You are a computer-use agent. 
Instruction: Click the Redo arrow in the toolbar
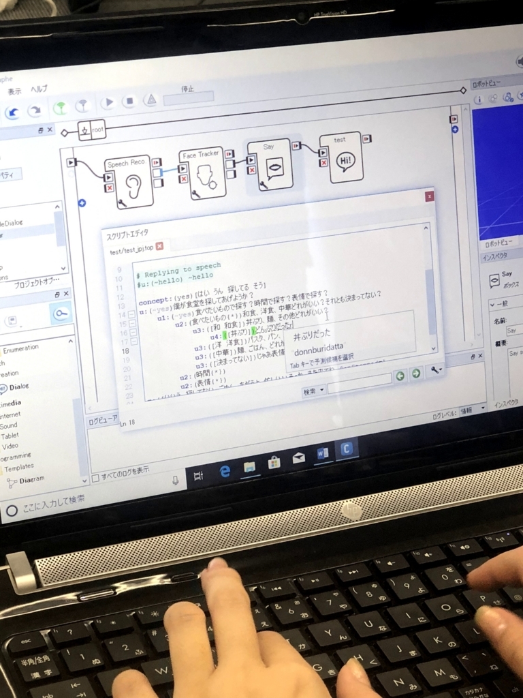point(35,110)
